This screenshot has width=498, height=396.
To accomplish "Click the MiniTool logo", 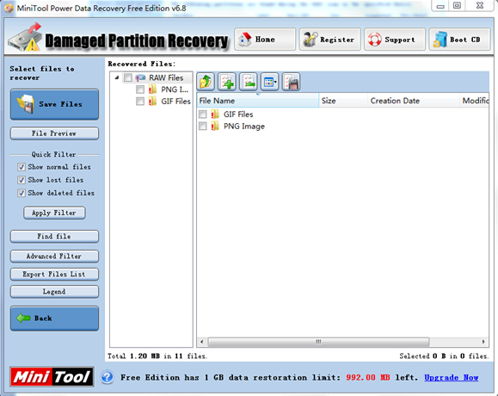I will 52,377.
